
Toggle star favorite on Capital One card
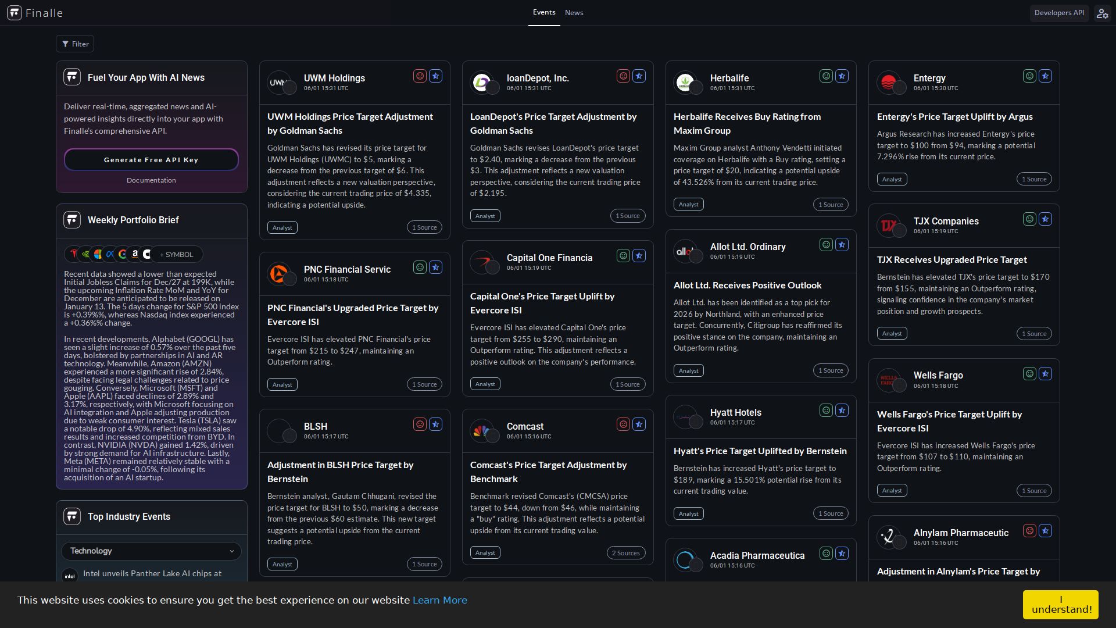pyautogui.click(x=639, y=256)
